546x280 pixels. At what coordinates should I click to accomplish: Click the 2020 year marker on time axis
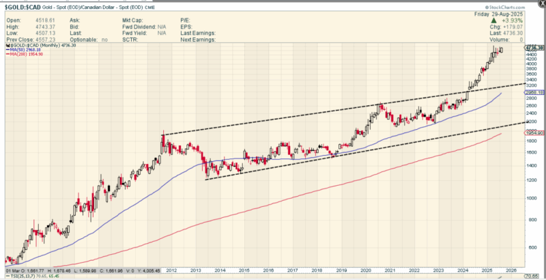pos(366,270)
